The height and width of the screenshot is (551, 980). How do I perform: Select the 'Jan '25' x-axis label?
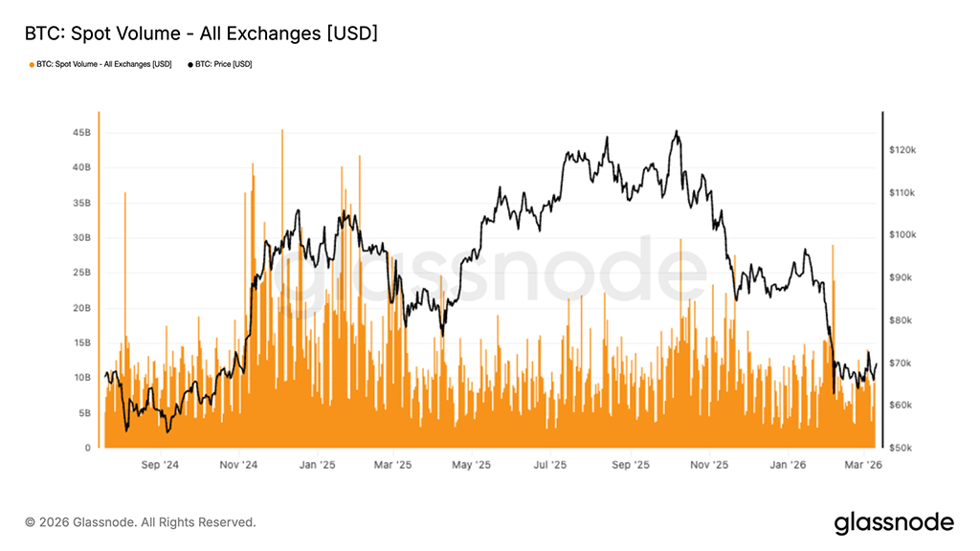click(318, 465)
